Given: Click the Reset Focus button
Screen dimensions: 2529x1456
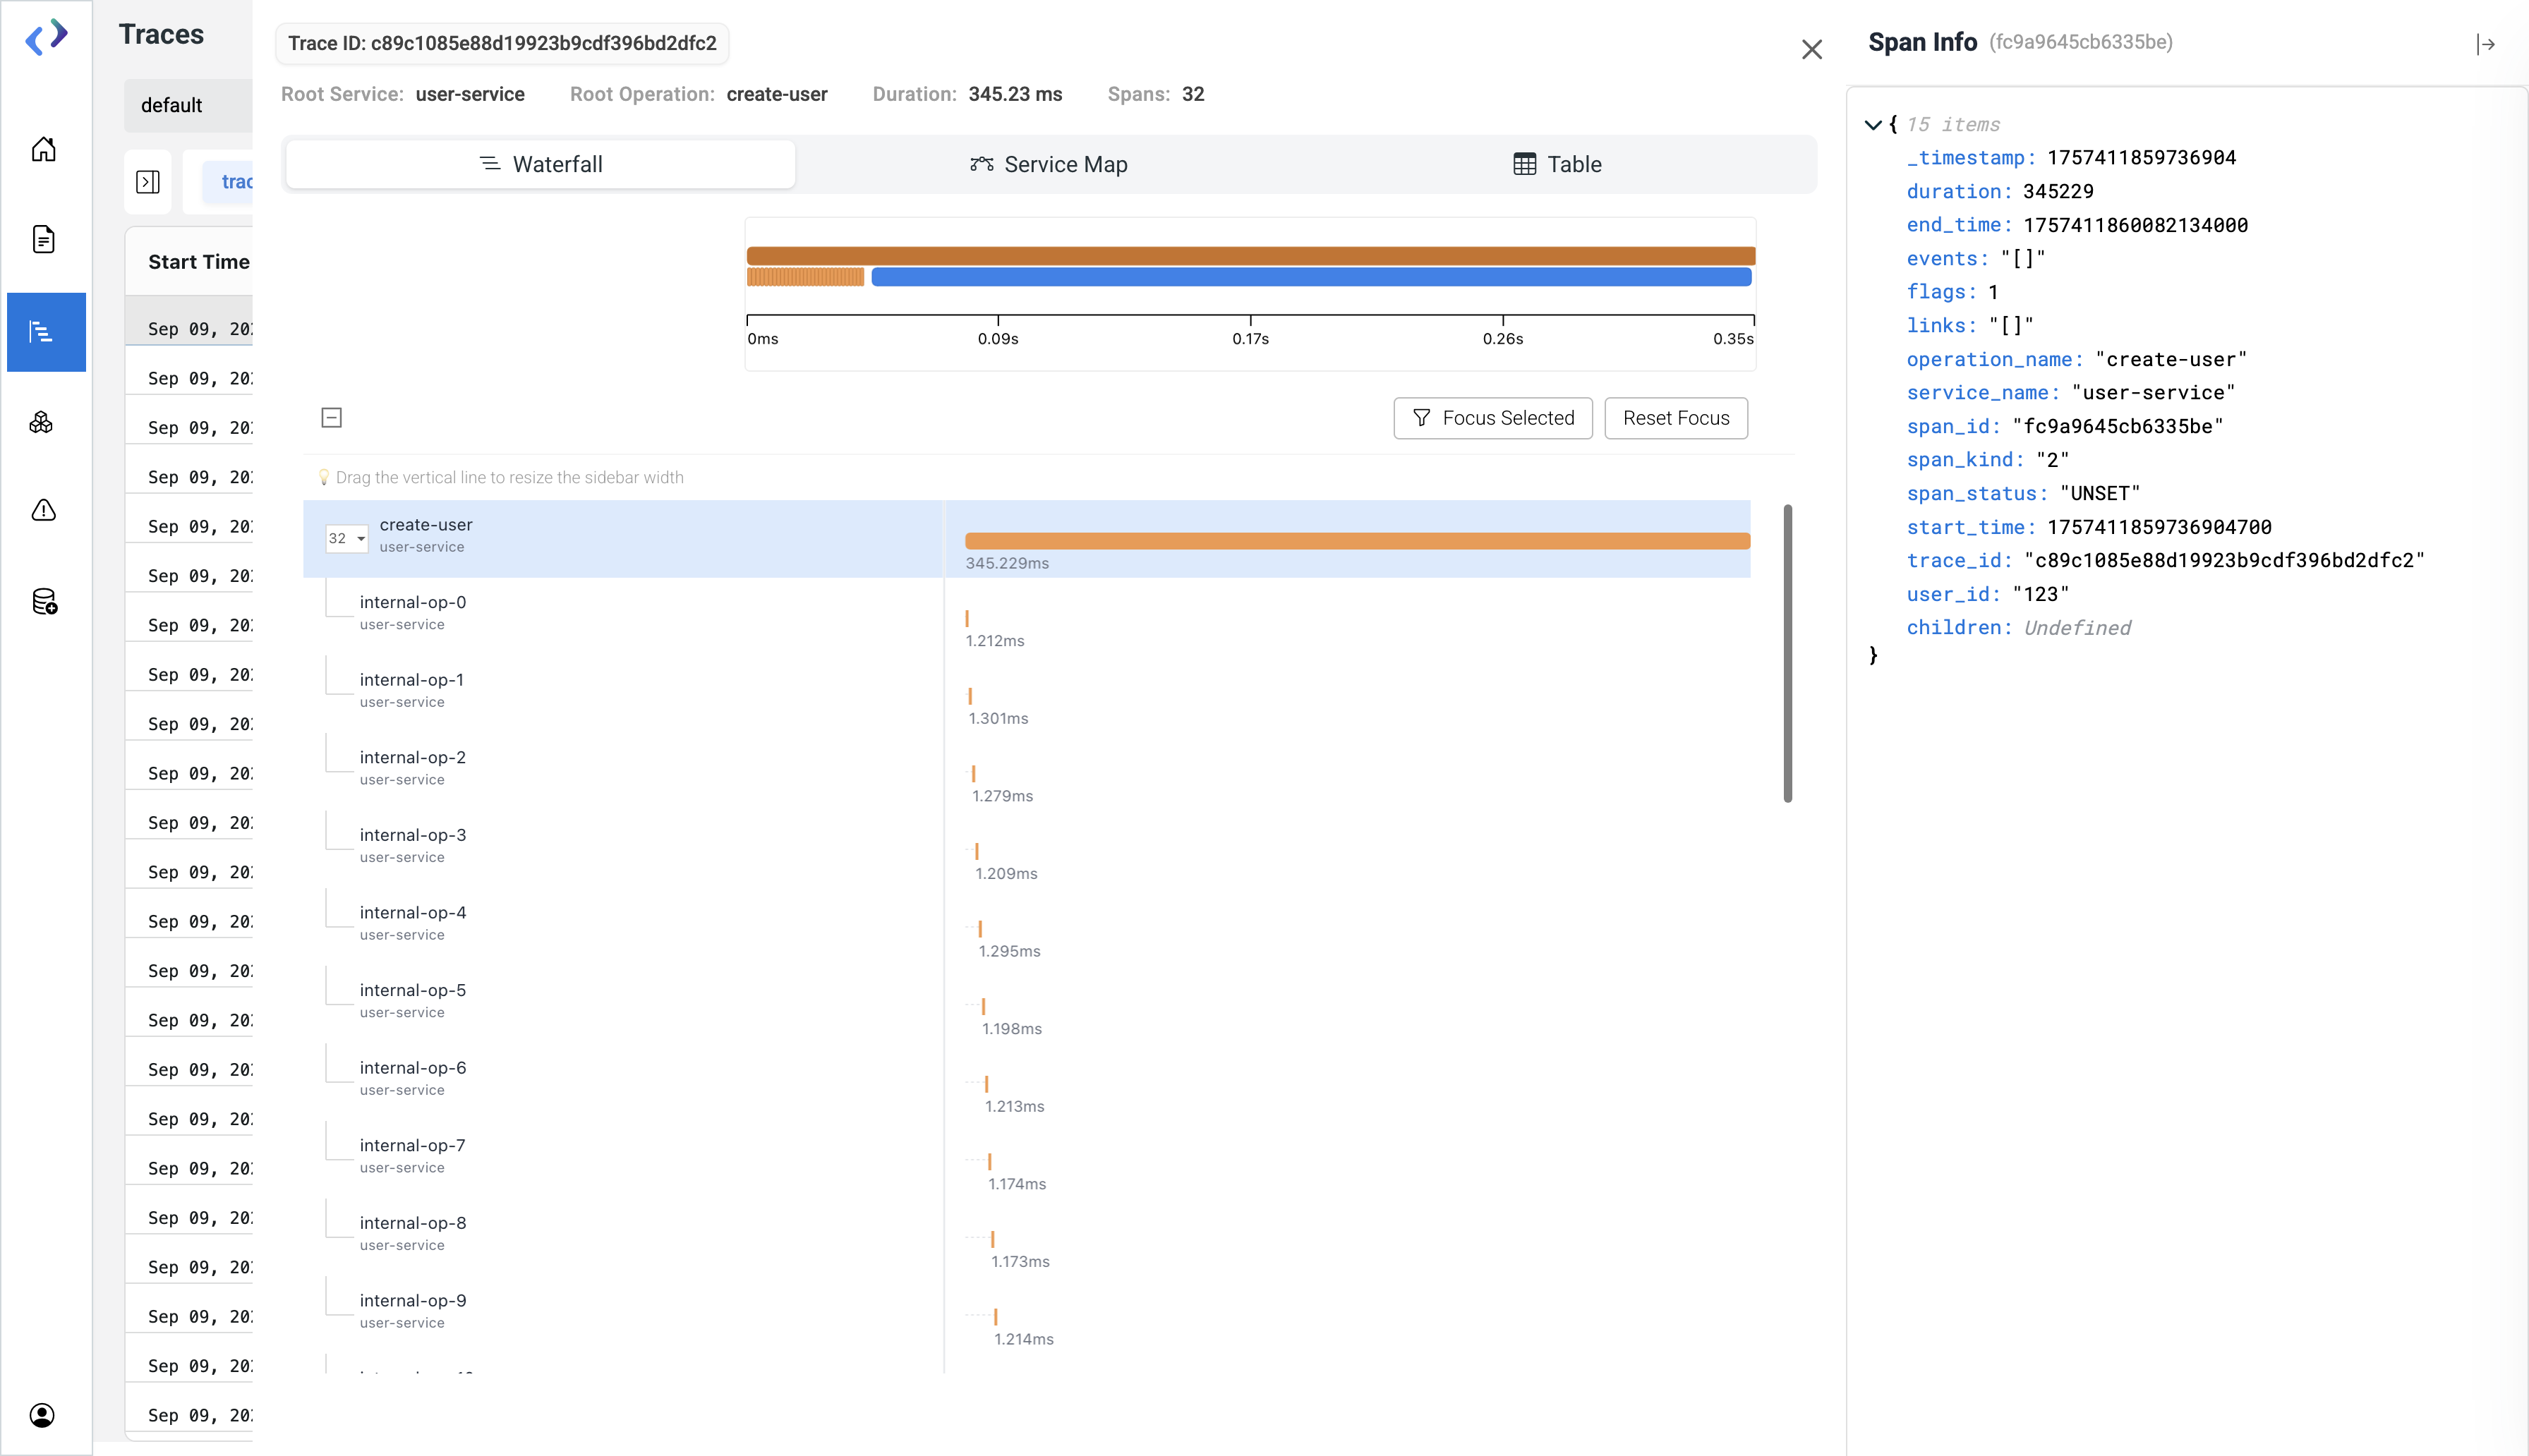Looking at the screenshot, I should tap(1675, 418).
